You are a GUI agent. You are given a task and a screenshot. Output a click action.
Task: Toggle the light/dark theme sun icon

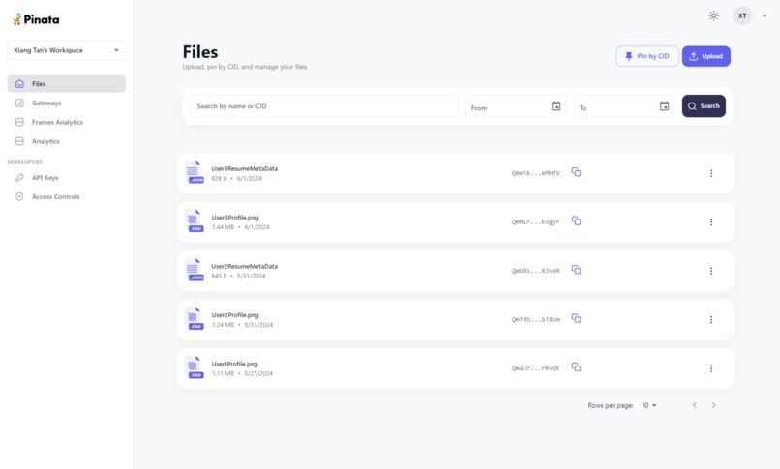coord(713,15)
